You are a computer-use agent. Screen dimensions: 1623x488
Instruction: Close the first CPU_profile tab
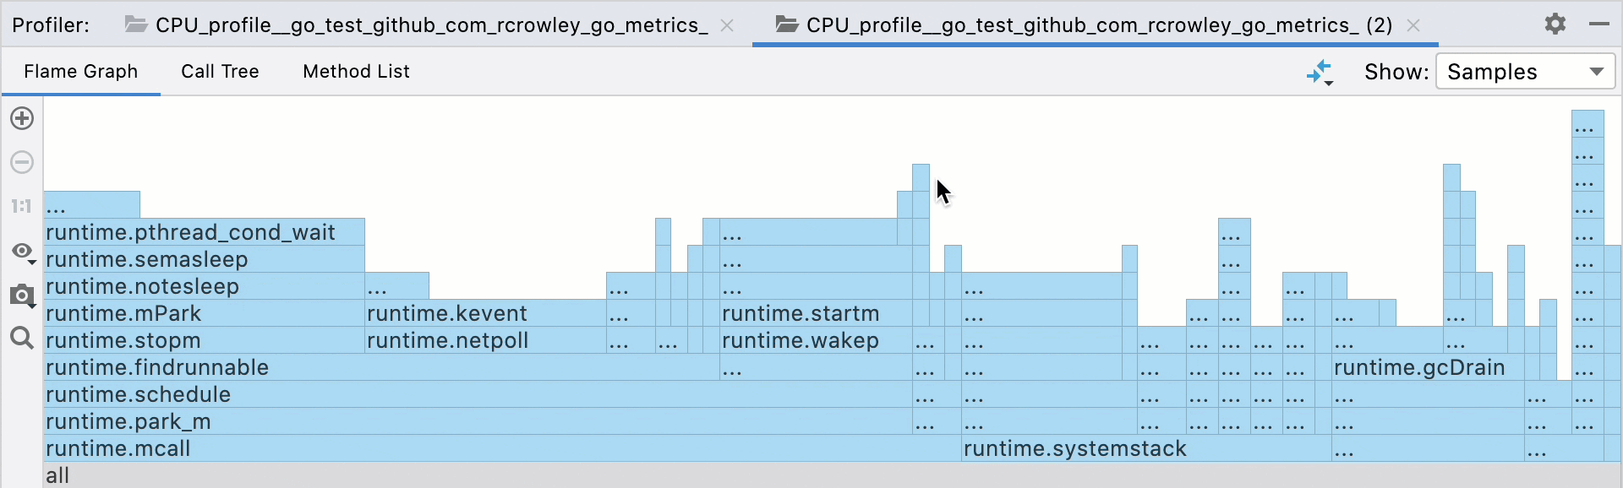[x=728, y=25]
